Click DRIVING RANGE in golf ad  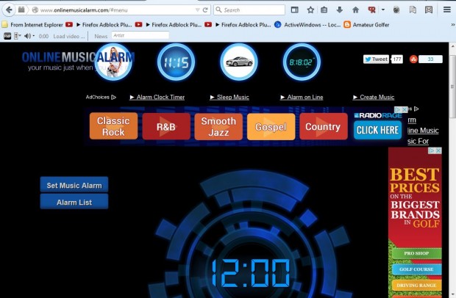coord(416,286)
